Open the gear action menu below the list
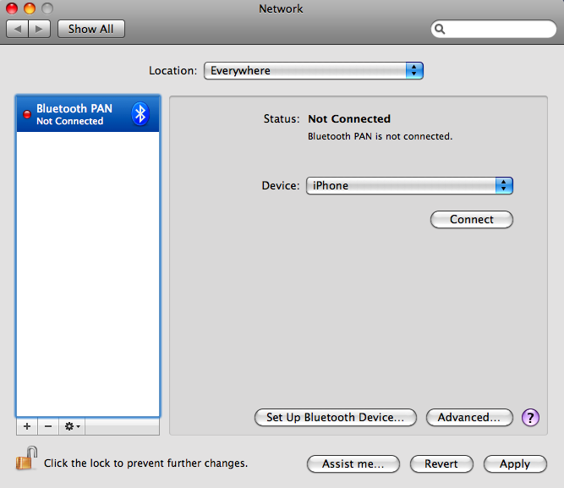564x488 pixels. coord(72,426)
